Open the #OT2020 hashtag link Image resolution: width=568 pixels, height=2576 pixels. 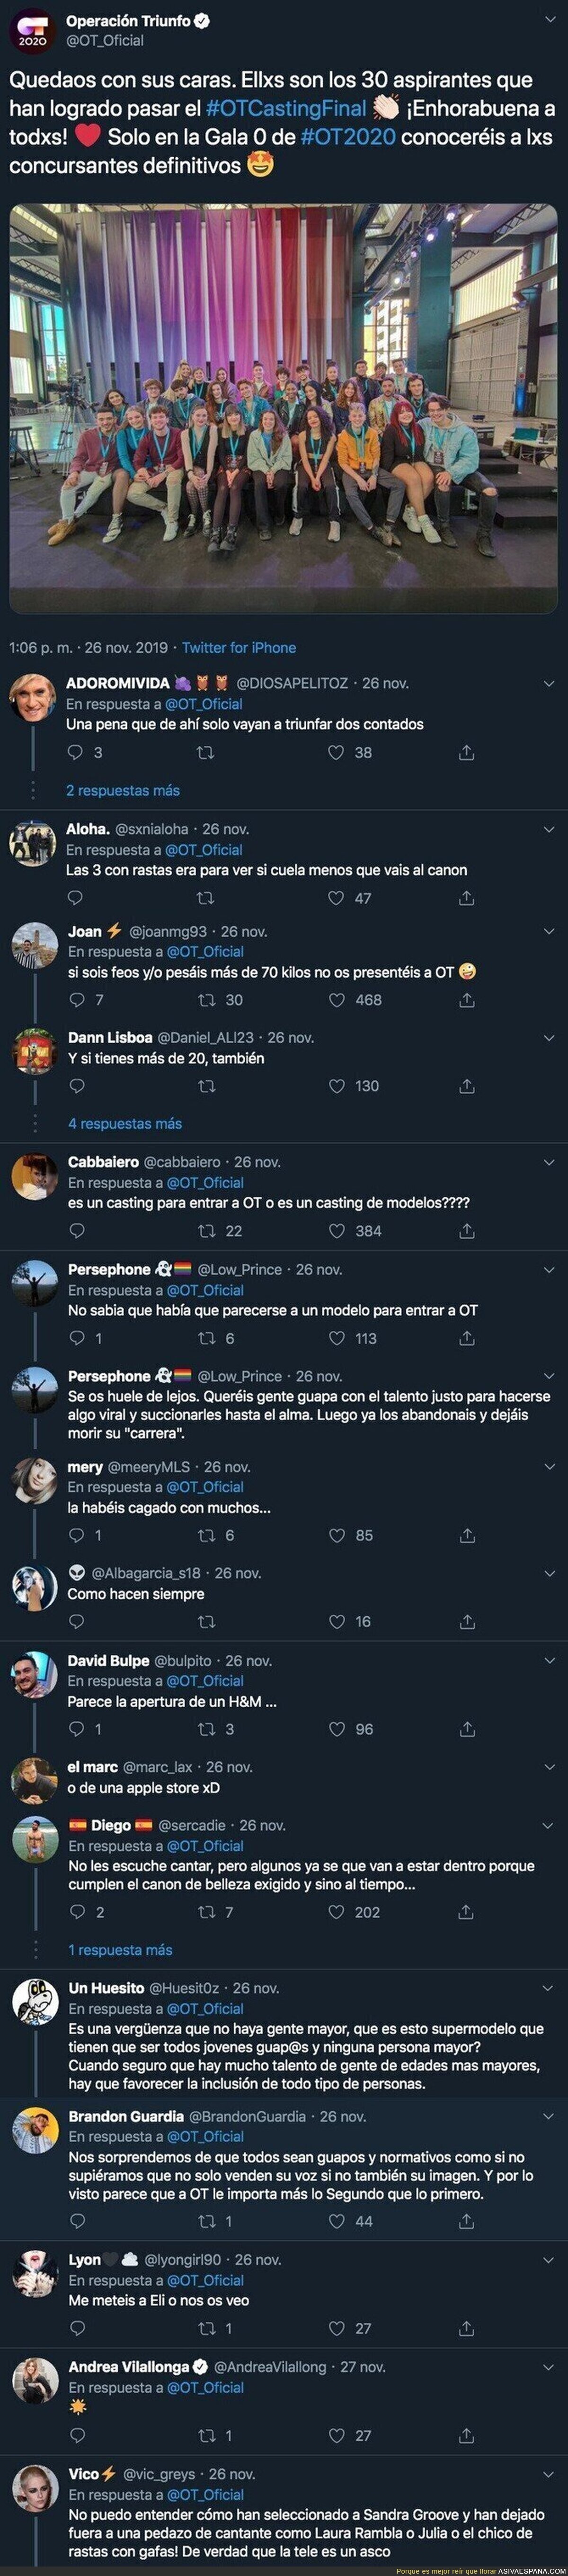coord(347,136)
